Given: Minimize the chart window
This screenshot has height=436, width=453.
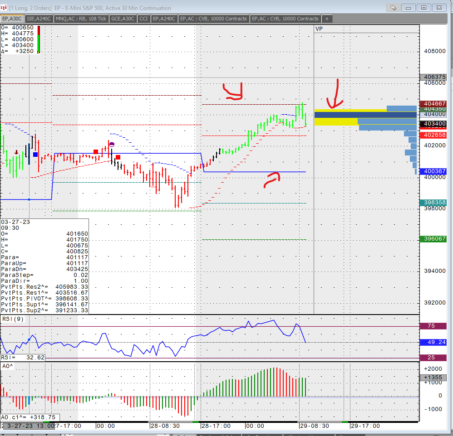Looking at the screenshot, I should tap(408, 8).
